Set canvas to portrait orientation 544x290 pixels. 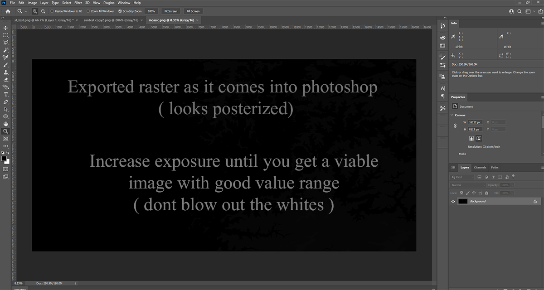click(x=472, y=138)
